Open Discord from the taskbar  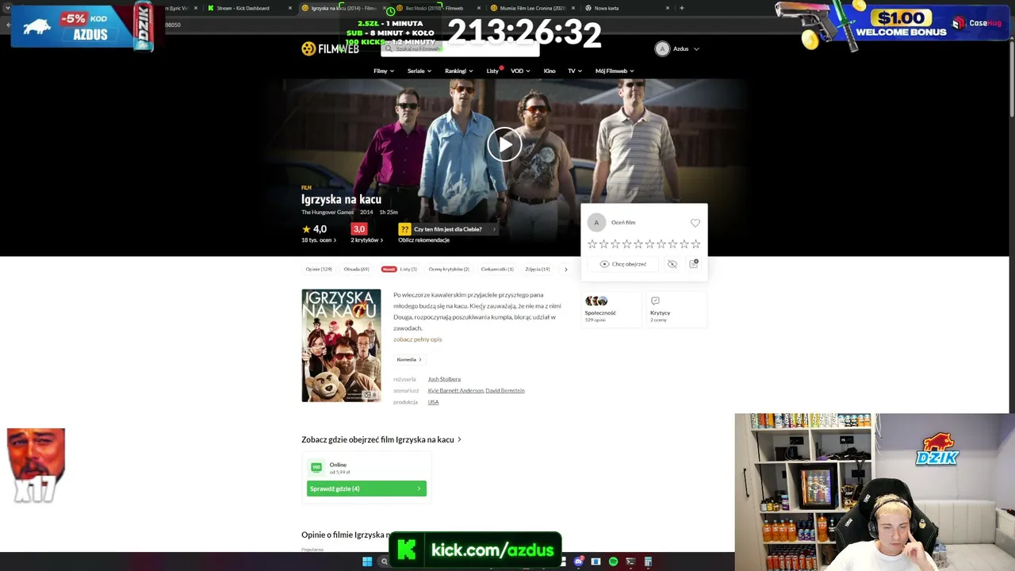pyautogui.click(x=579, y=562)
